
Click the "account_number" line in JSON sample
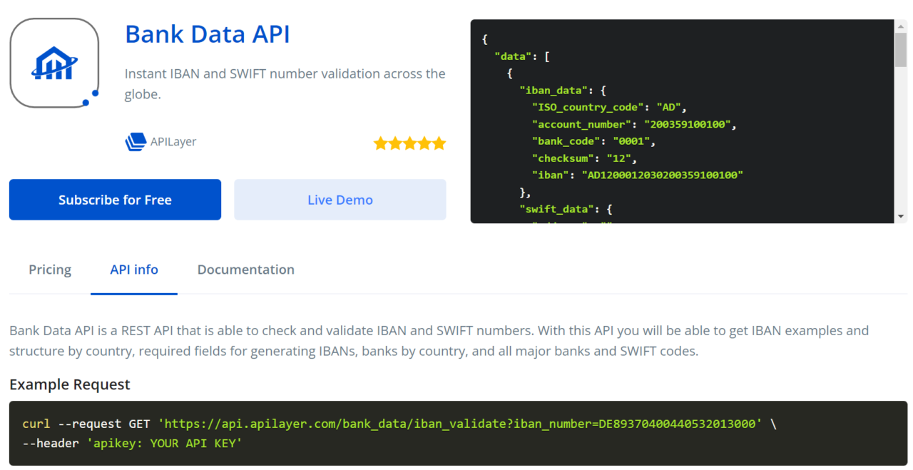point(633,124)
